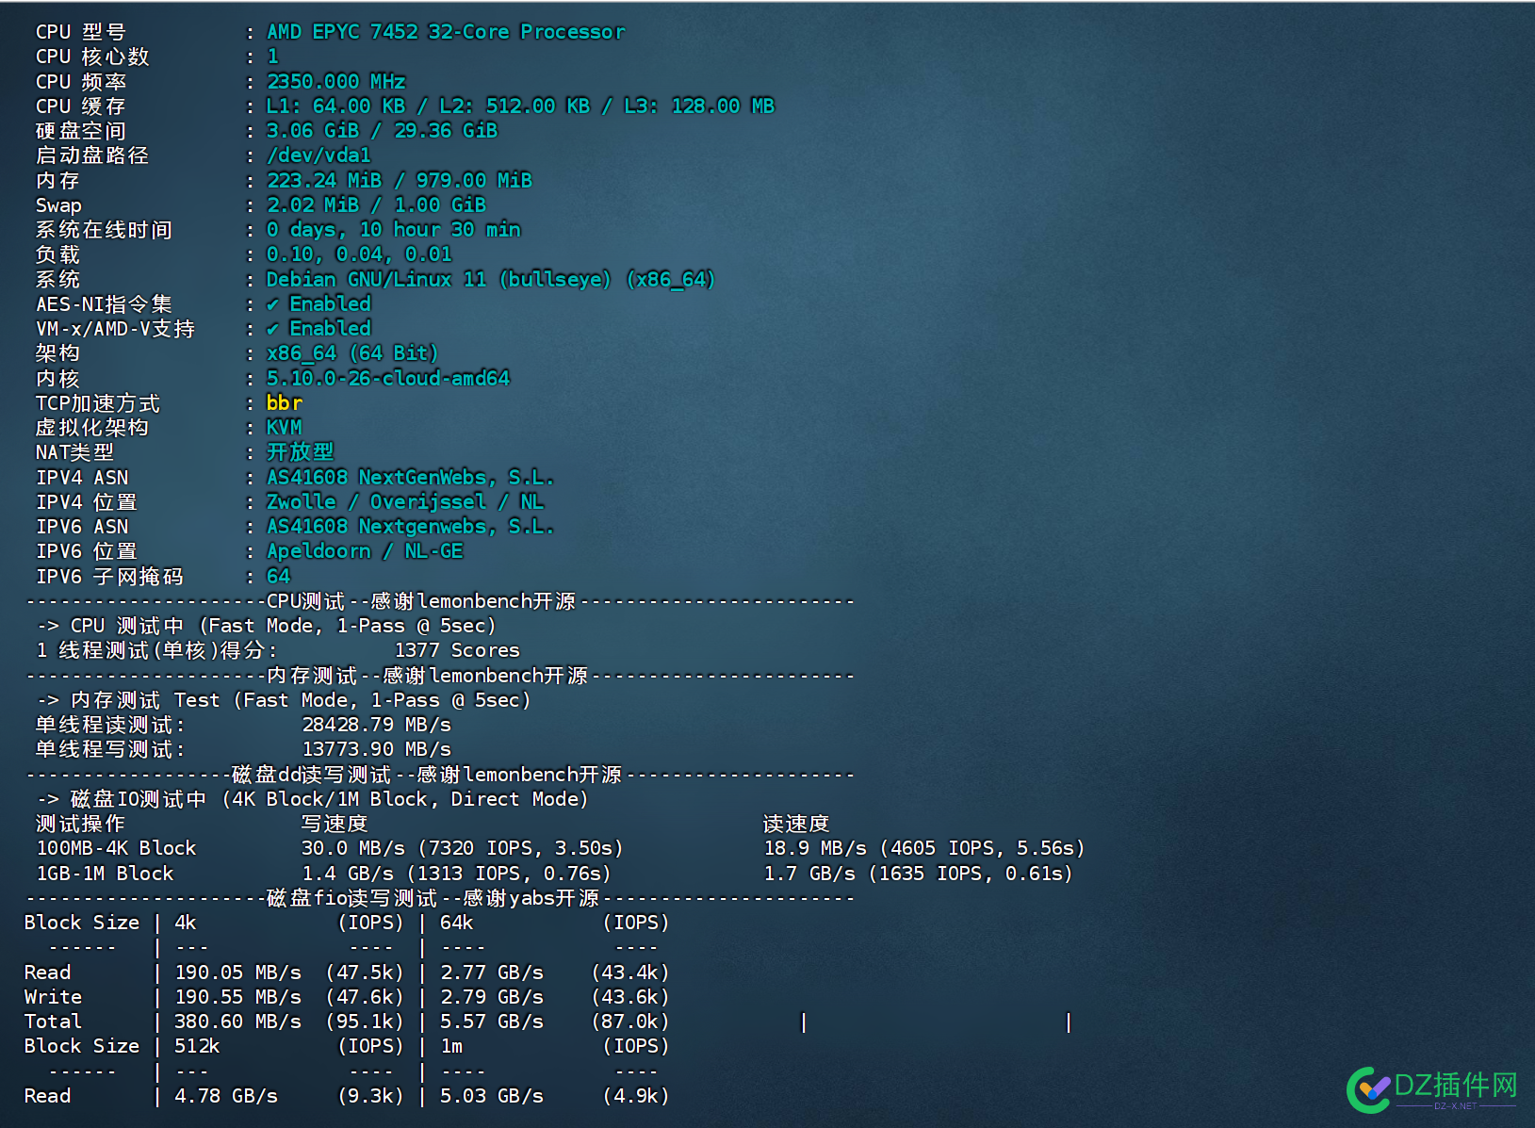Click the '100MB-4K Block' row label
This screenshot has height=1128, width=1535.
(x=116, y=848)
